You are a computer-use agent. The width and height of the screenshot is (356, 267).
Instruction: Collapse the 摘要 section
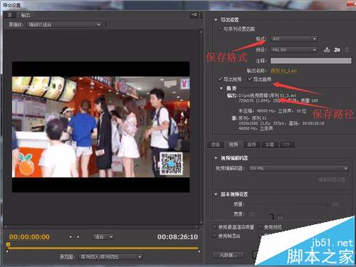tap(221, 88)
